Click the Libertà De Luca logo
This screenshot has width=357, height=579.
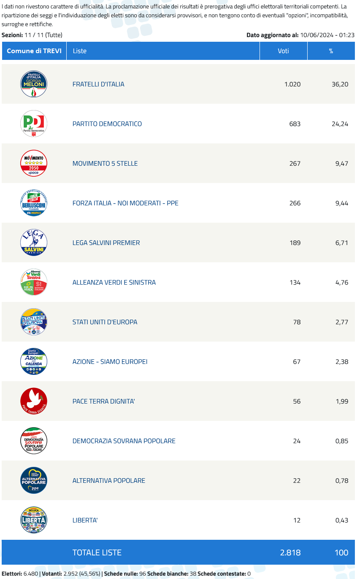34,520
